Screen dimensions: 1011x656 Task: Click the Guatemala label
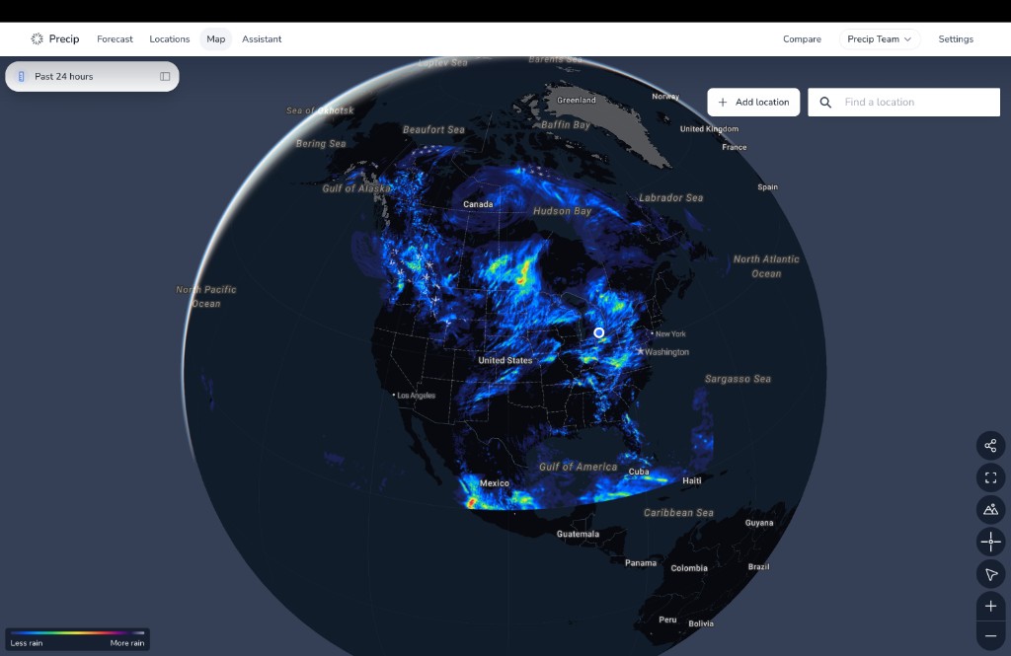point(579,535)
